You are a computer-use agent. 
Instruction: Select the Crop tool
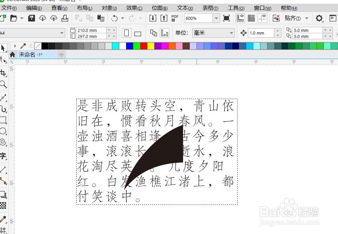pos(3,73)
